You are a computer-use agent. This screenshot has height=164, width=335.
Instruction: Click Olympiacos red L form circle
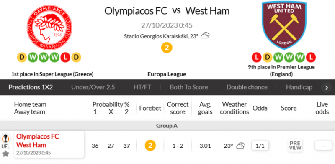pos(65,58)
